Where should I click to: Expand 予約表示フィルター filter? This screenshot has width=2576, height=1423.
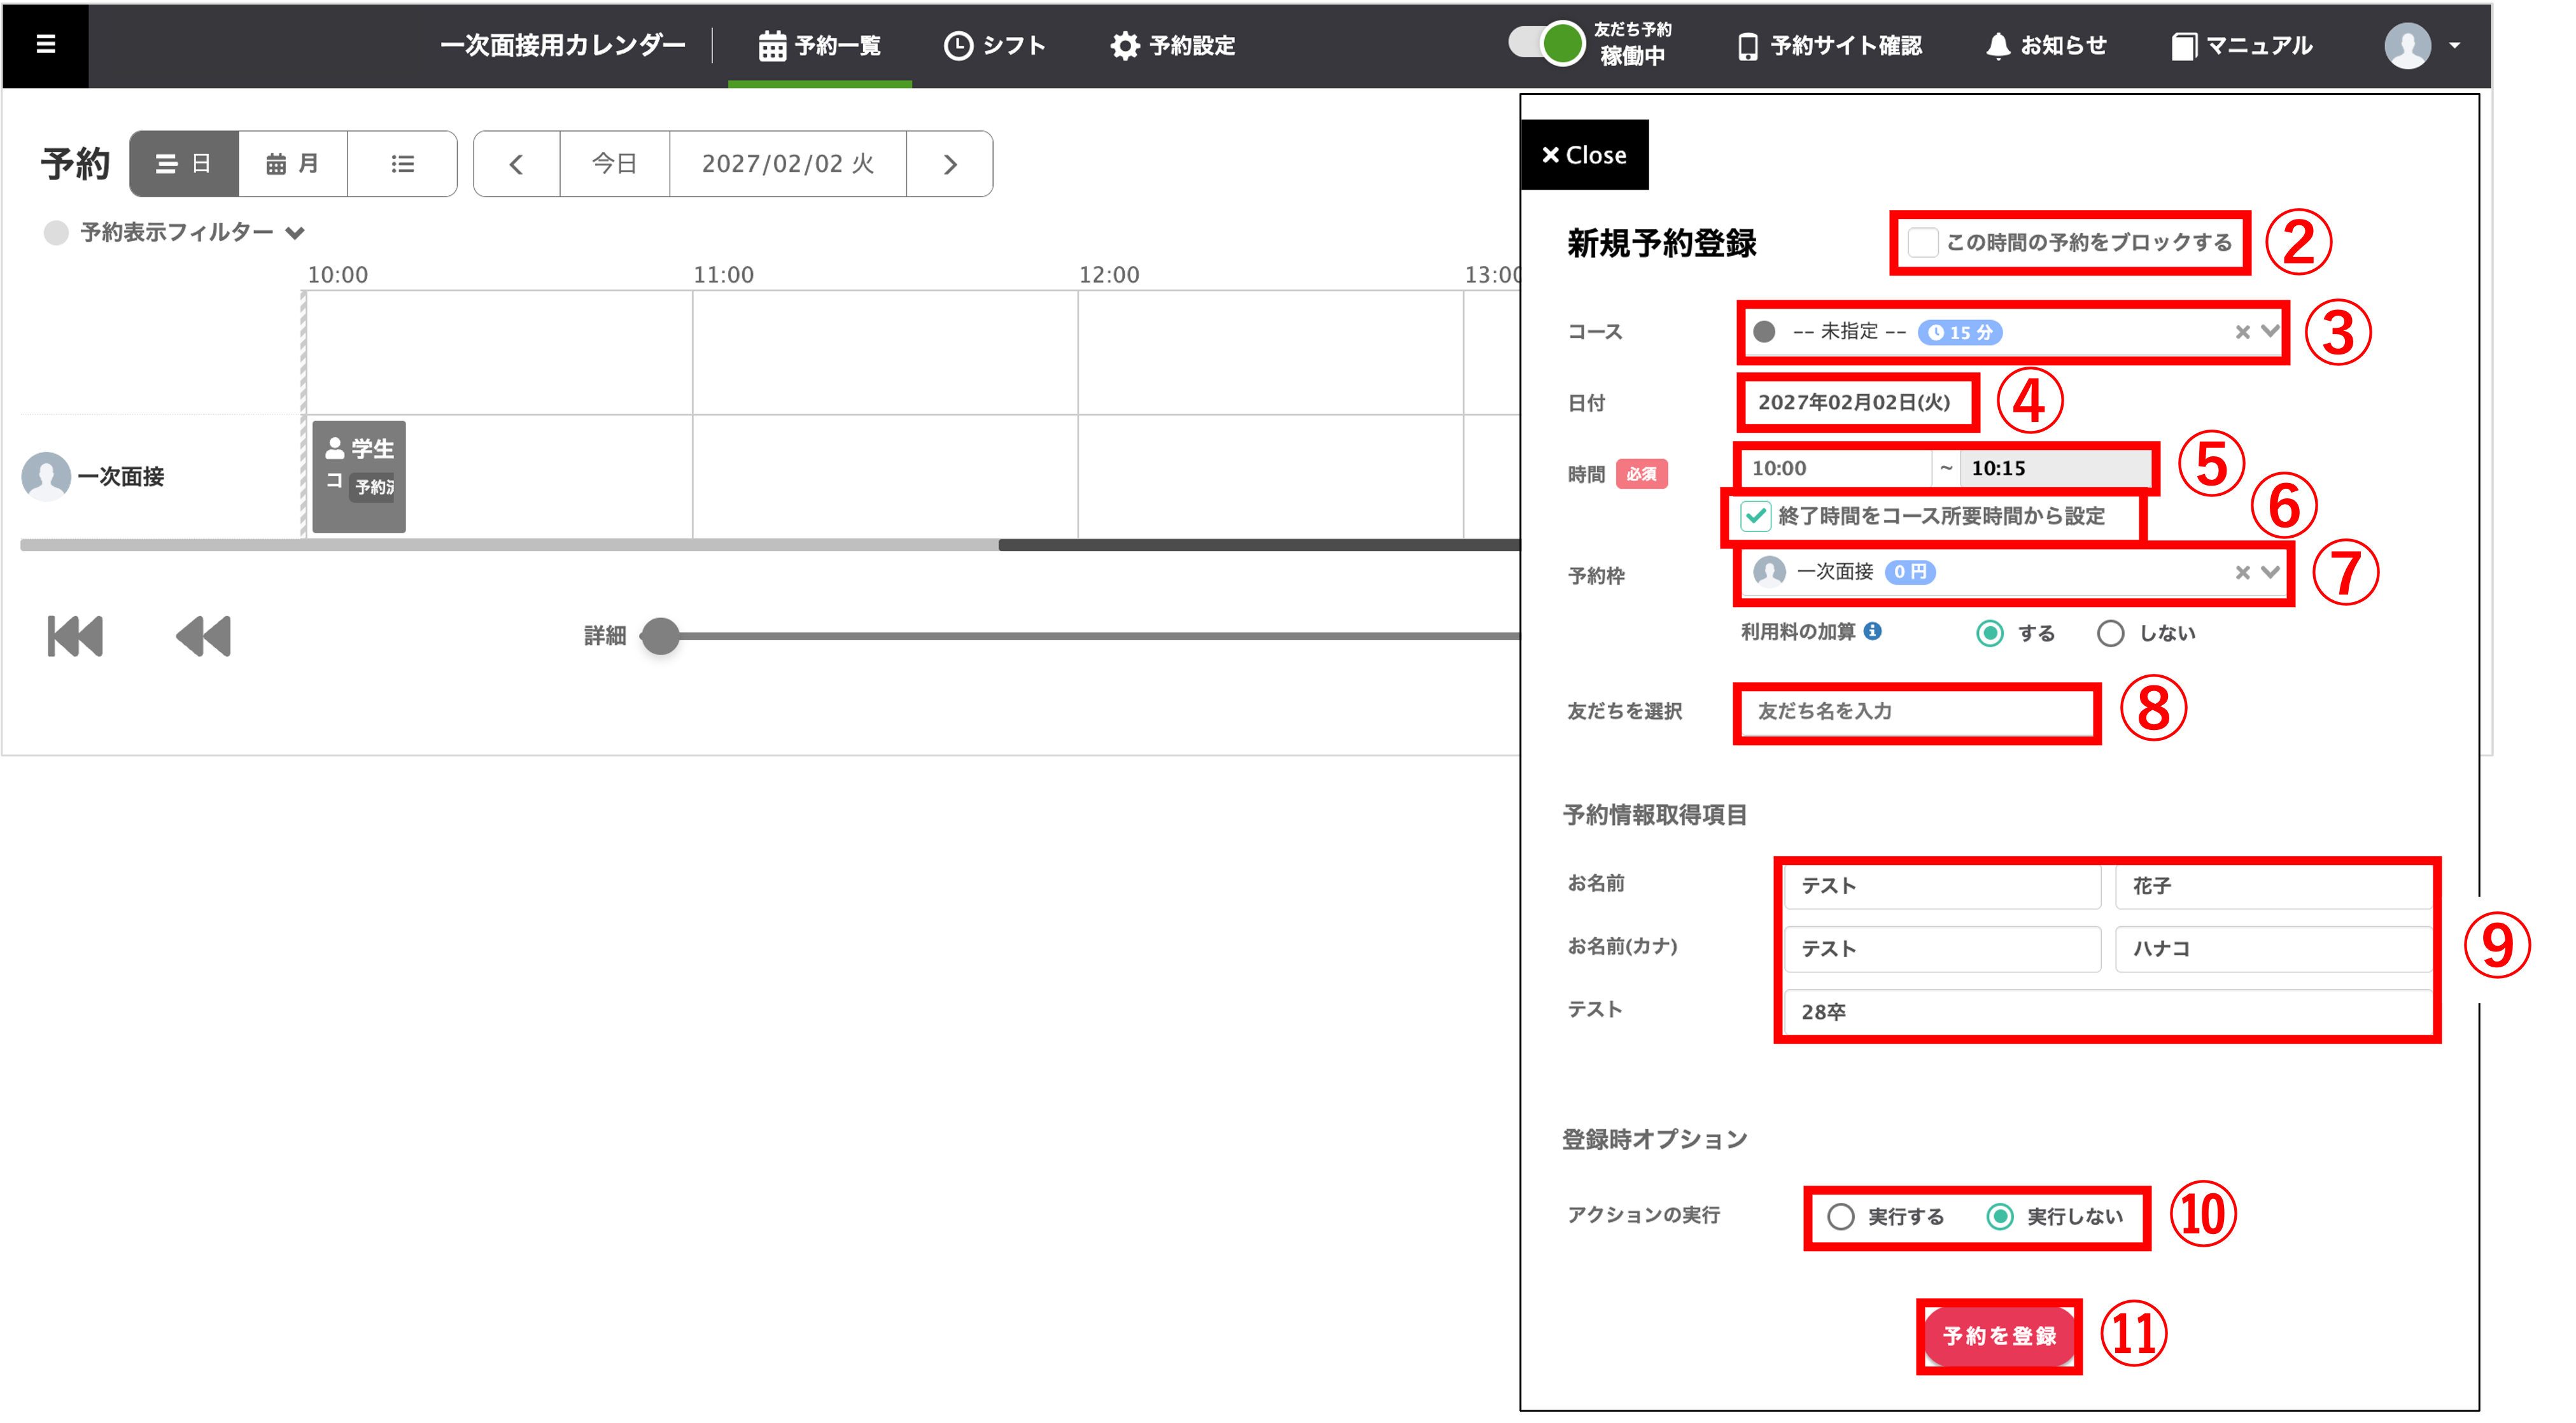click(x=176, y=233)
